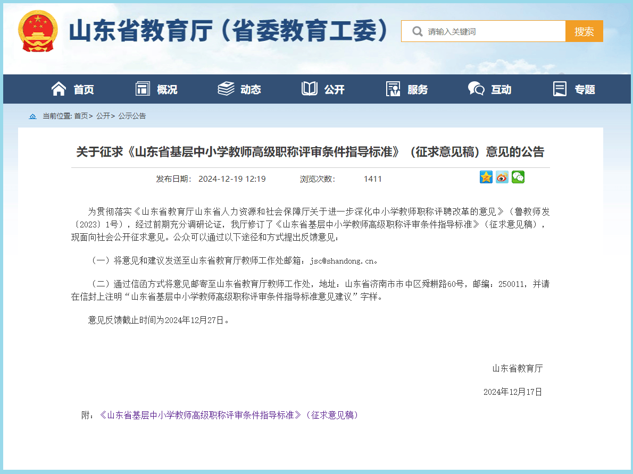Open the attached 征求意见稿 document link

(x=229, y=415)
